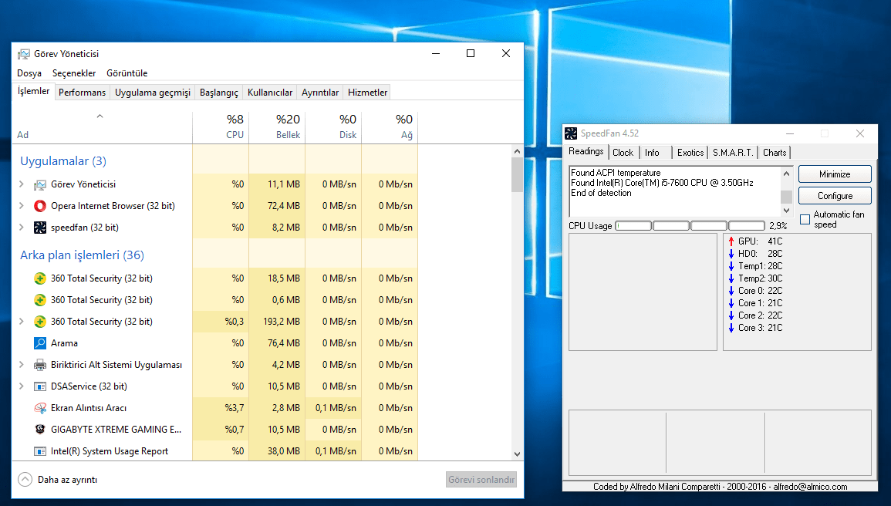Click SpeedFan Minimize button

click(835, 174)
